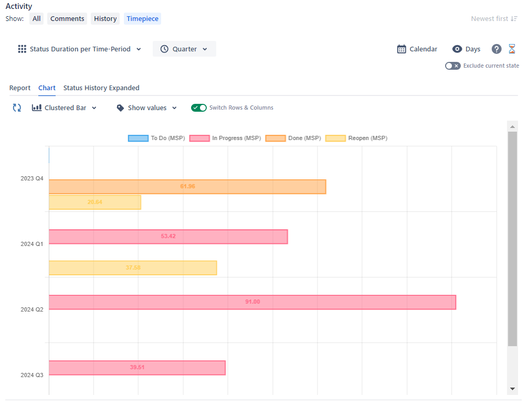Open the Status History Expanded tab

(101, 88)
